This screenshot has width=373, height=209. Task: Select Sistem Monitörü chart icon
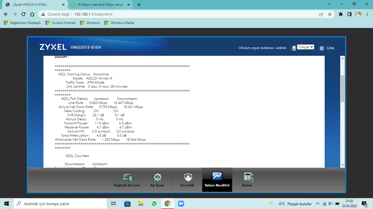(x=217, y=176)
